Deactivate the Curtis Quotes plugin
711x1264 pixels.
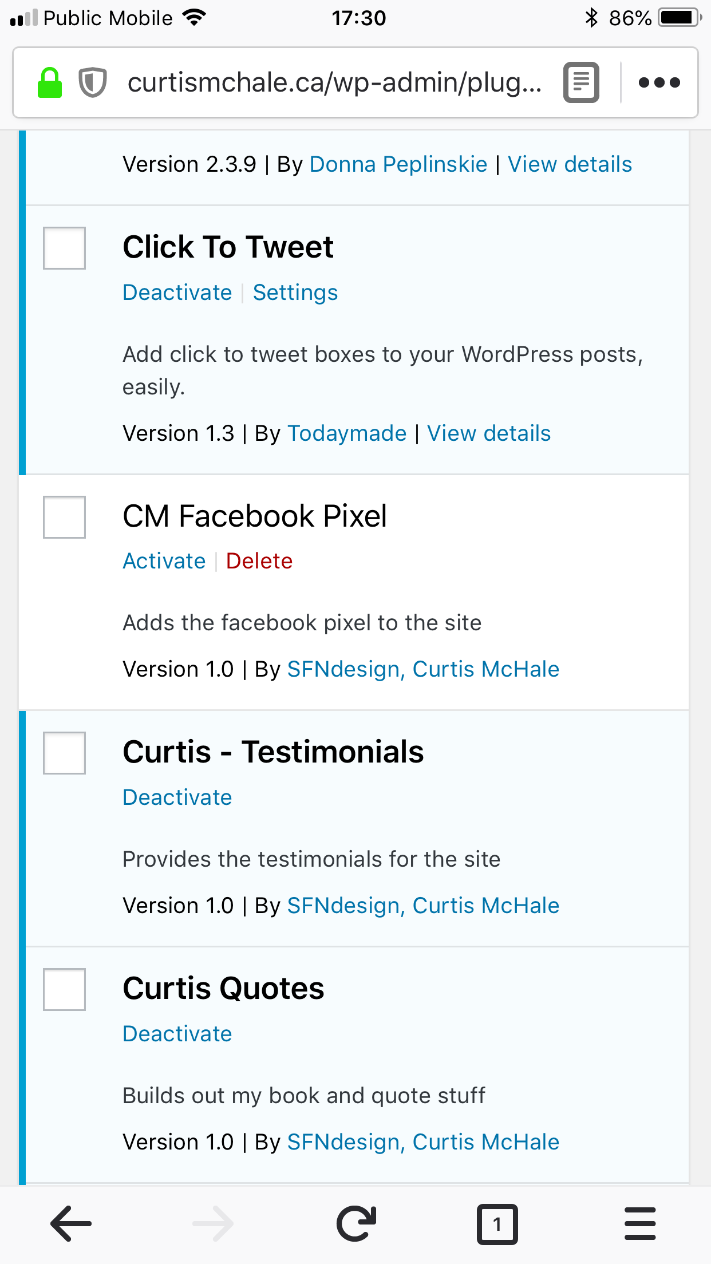(177, 1034)
